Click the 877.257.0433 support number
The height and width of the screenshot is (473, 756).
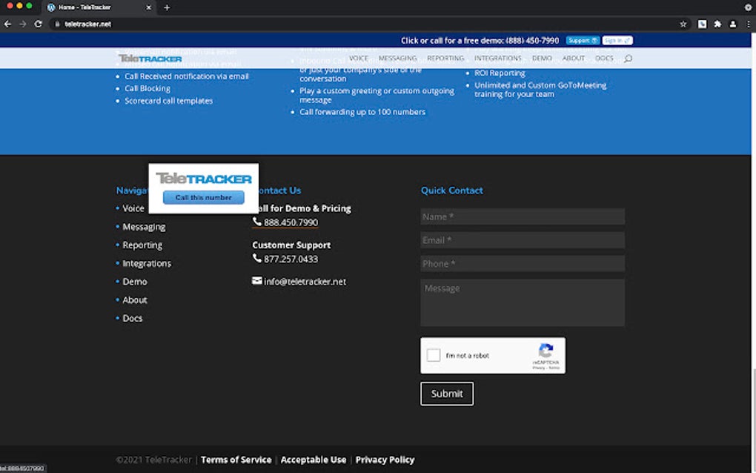click(x=291, y=259)
